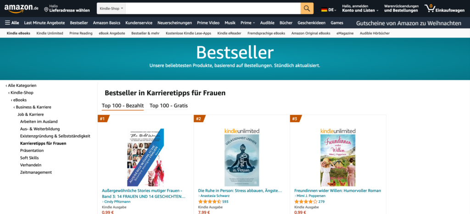Go back to Business & Karriere category
The height and width of the screenshot is (214, 470).
[33, 107]
